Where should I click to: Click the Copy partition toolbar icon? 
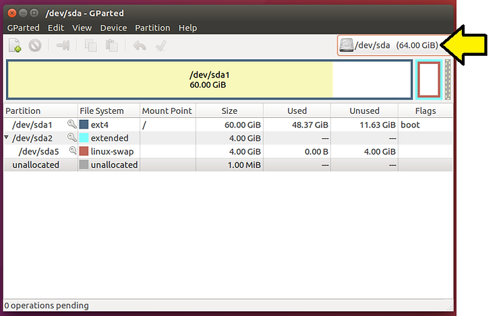tap(90, 46)
